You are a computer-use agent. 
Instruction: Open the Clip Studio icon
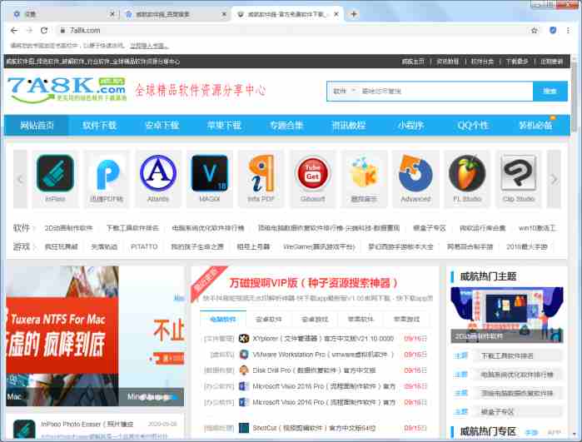pyautogui.click(x=519, y=173)
